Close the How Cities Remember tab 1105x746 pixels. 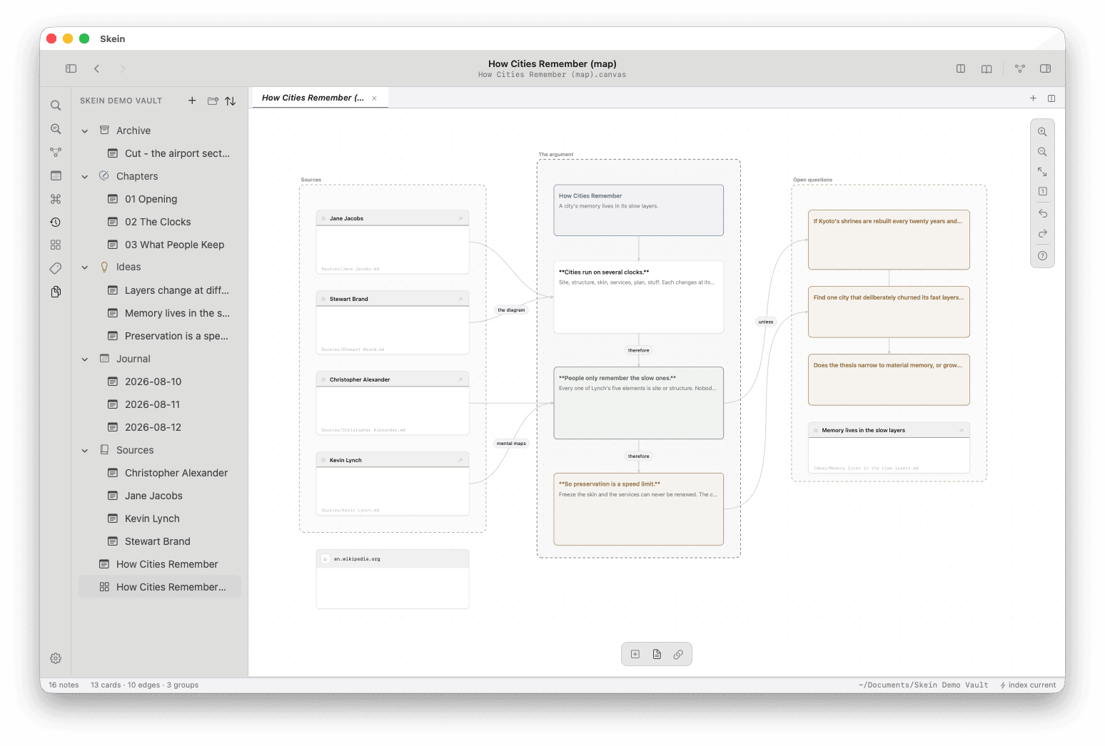tap(374, 98)
